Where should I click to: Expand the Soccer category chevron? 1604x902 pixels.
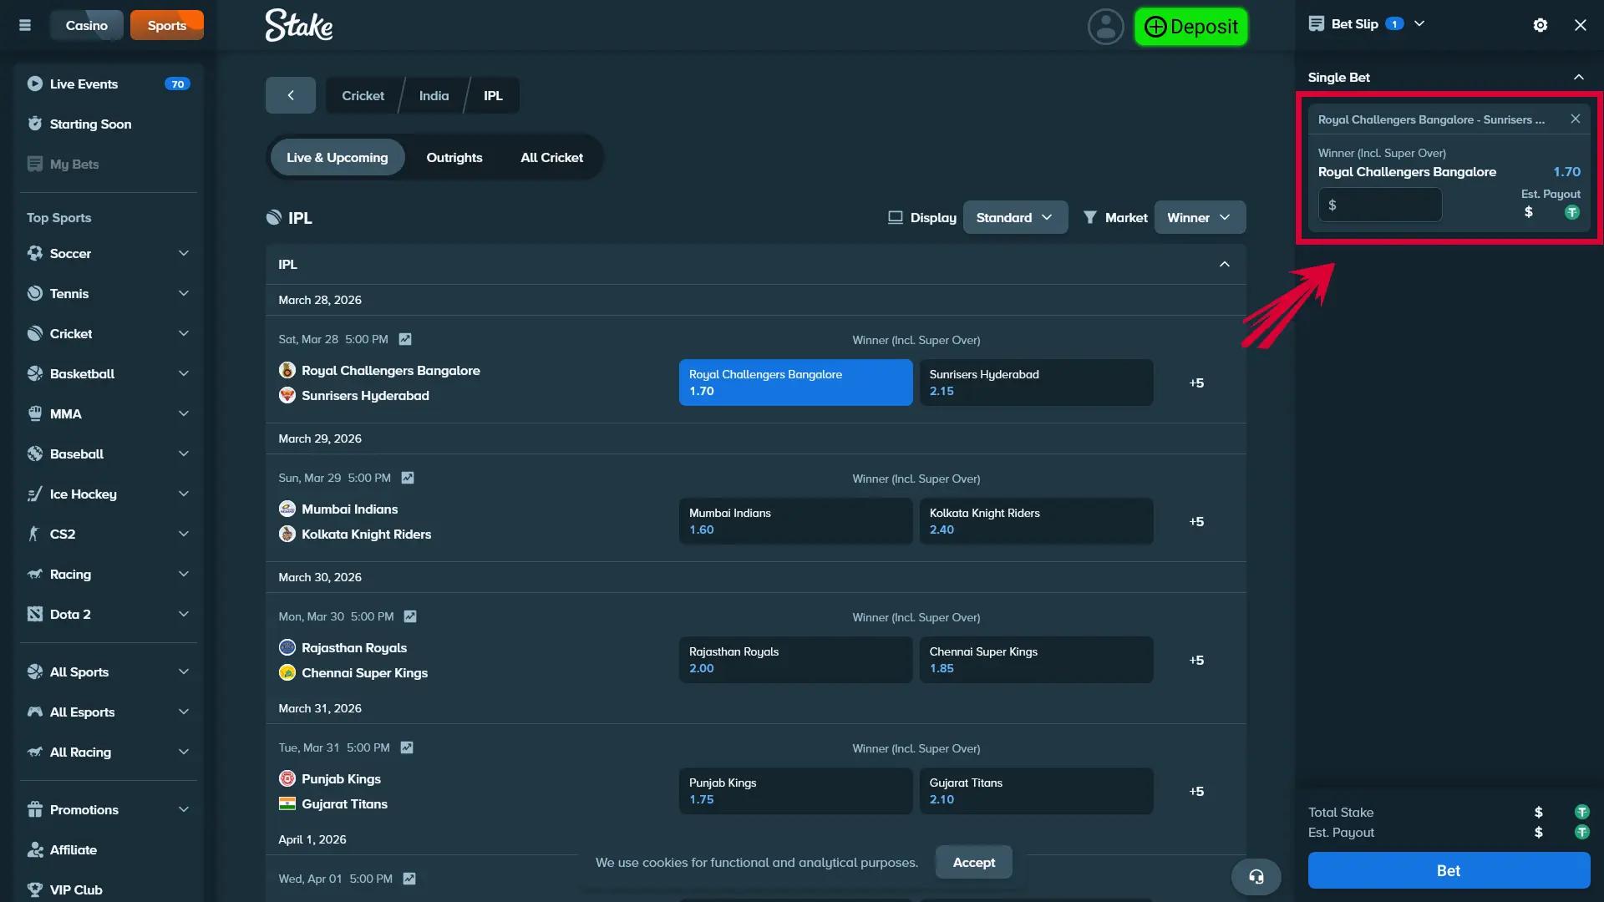click(184, 253)
